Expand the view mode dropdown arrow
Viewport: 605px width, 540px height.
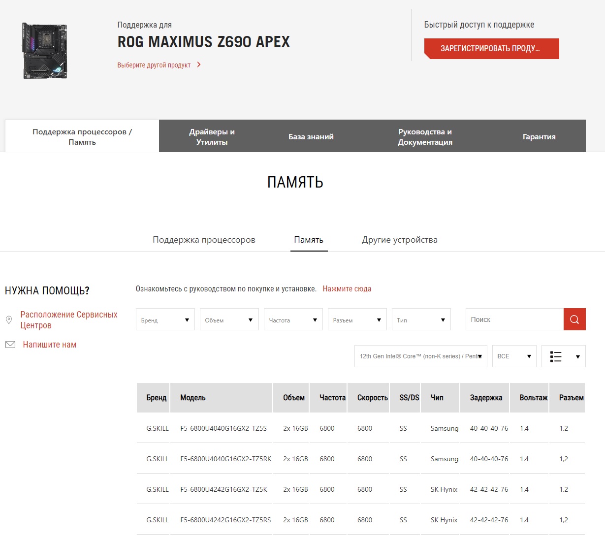point(578,356)
